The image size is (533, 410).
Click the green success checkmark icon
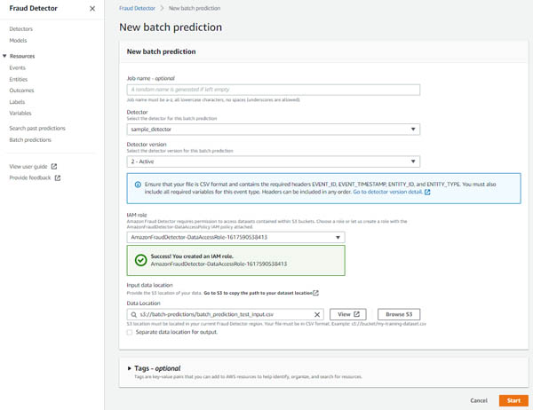tap(140, 260)
